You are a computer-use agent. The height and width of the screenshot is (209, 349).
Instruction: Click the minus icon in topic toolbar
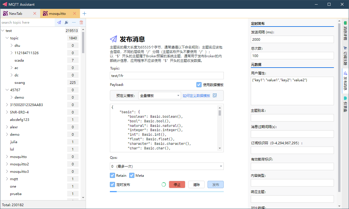[74, 22]
